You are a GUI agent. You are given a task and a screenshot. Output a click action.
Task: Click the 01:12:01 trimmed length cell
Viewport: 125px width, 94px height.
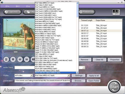[x=85, y=25]
